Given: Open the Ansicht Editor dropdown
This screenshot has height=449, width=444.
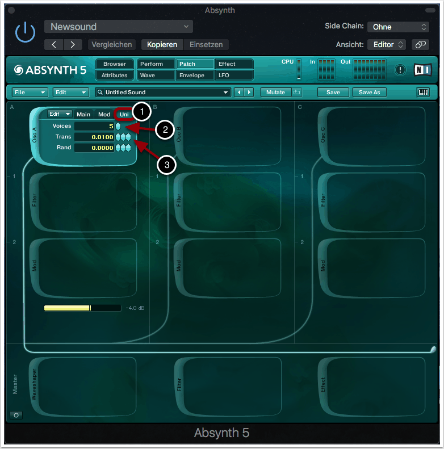Looking at the screenshot, I should click(x=387, y=45).
